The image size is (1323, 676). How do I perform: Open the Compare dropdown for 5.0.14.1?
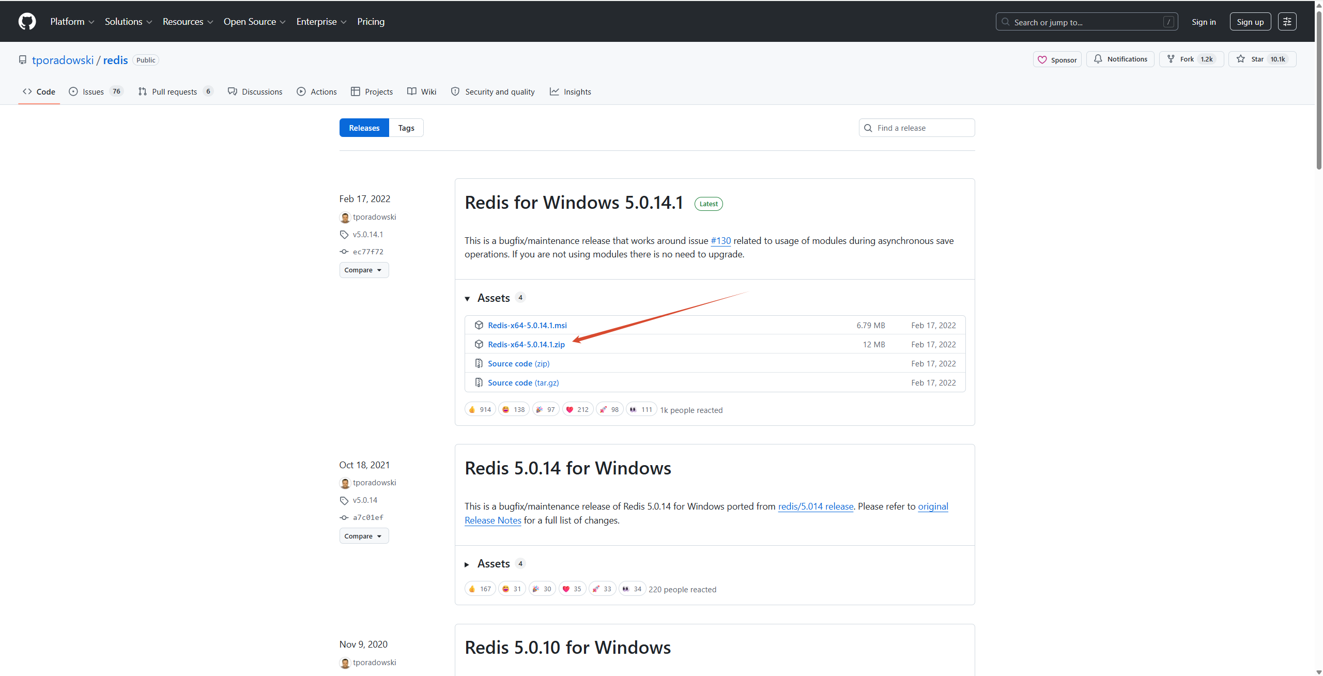pos(364,270)
